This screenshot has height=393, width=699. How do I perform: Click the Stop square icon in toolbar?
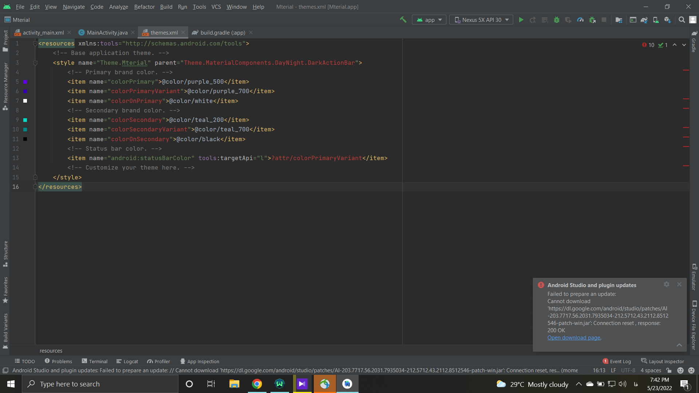coord(604,20)
